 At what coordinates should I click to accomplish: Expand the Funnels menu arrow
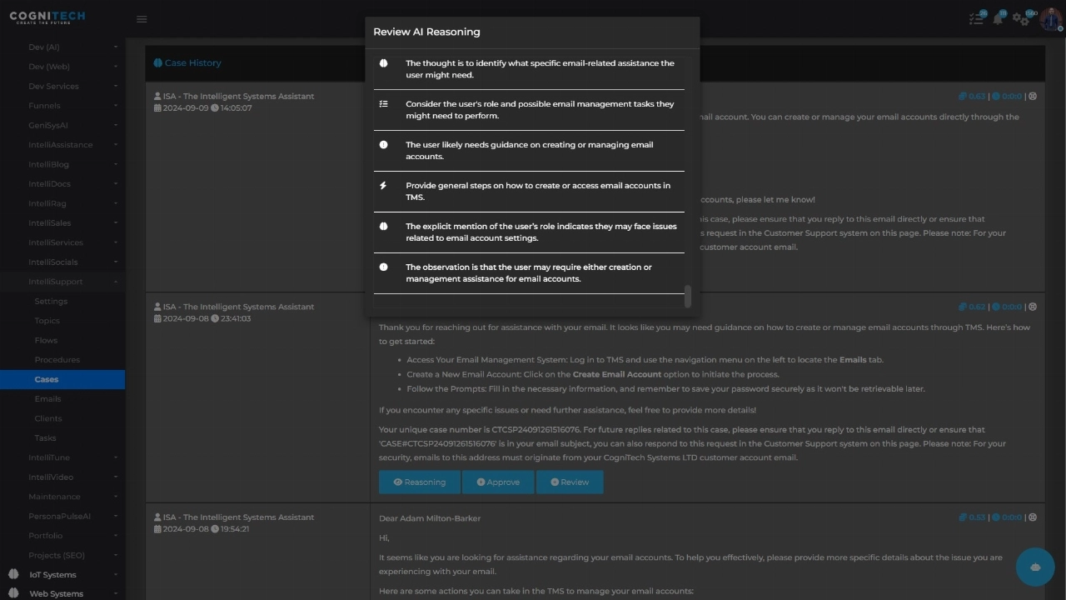(116, 106)
